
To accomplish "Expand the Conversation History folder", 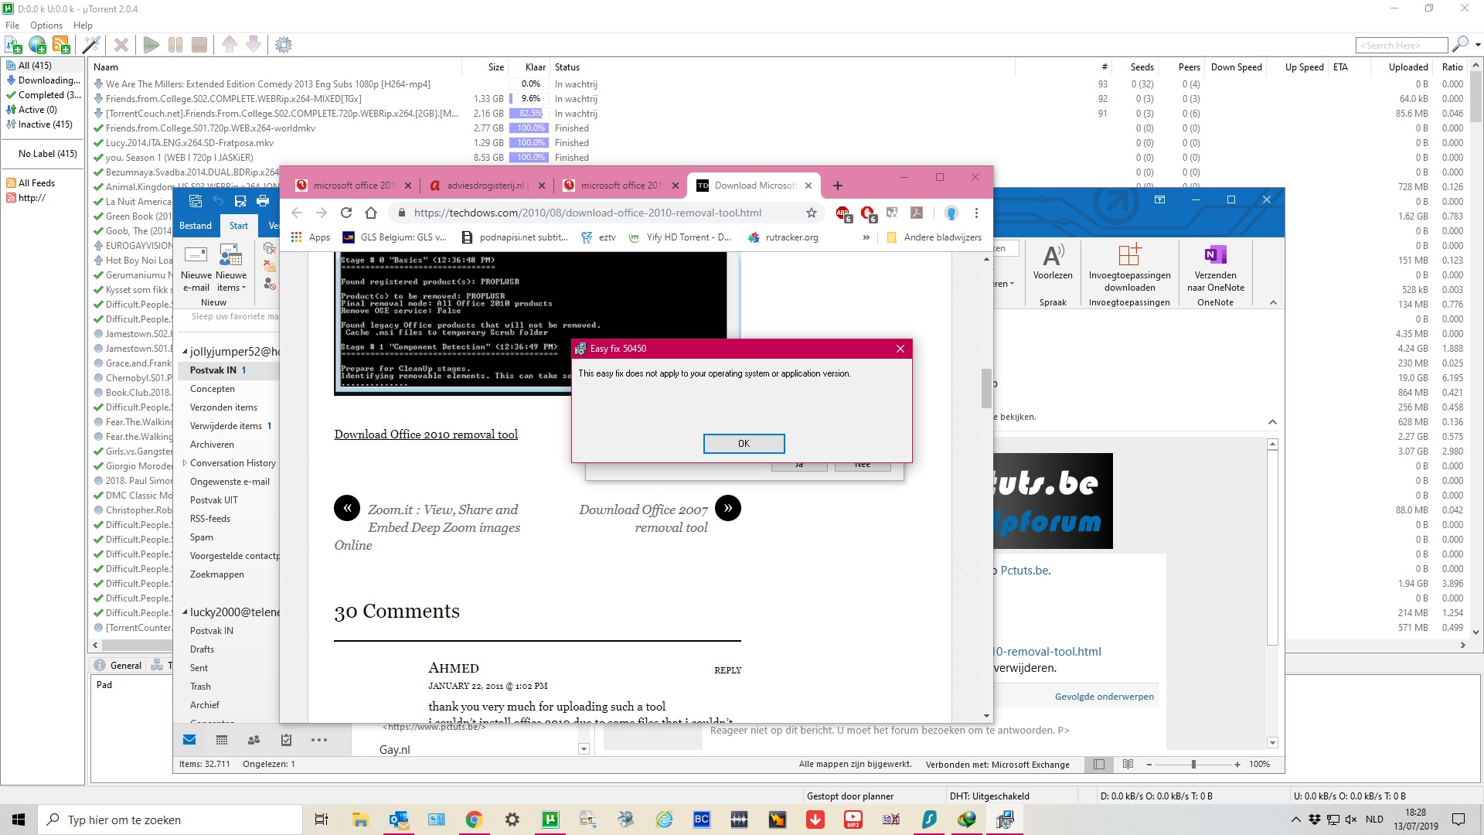I will [x=185, y=463].
